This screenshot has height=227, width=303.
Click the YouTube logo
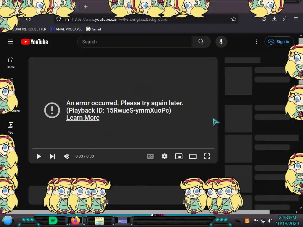click(x=35, y=42)
